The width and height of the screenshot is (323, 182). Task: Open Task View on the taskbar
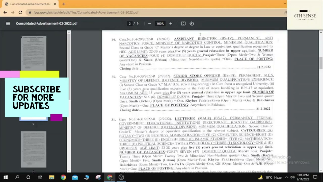(x=40, y=177)
